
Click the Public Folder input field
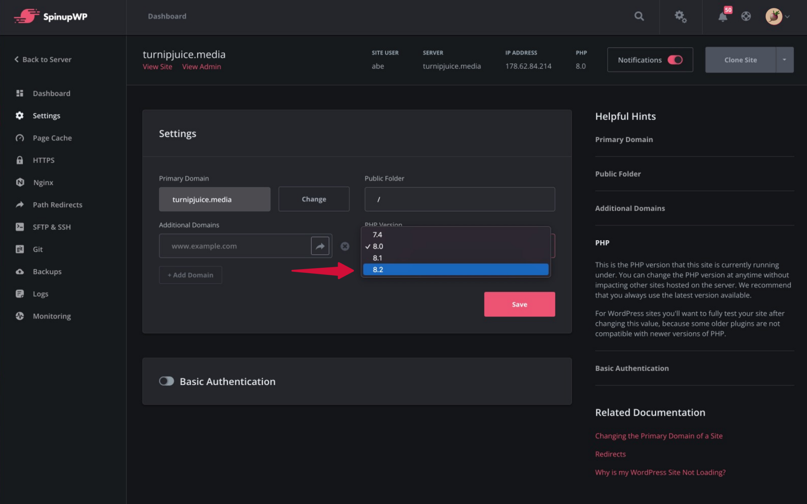coord(459,199)
